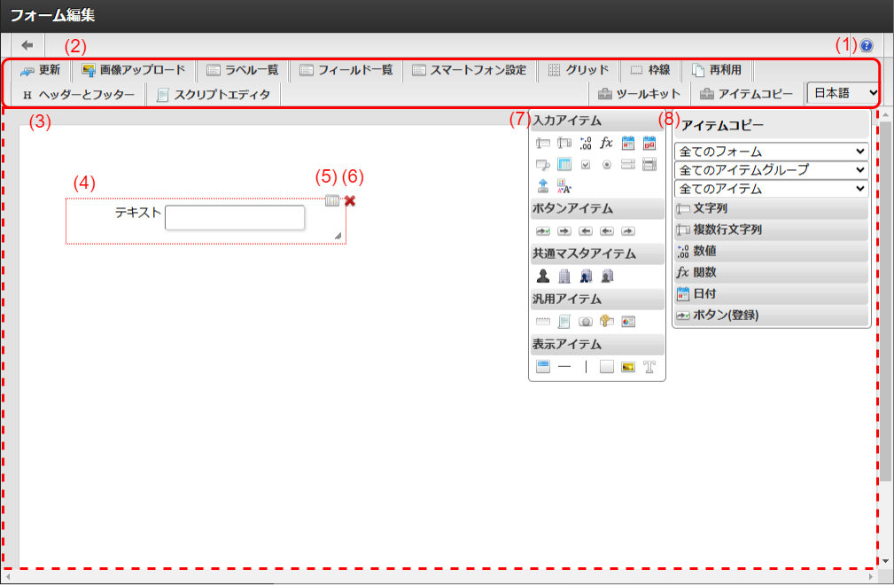Select the checkbox input item icon
This screenshot has height=585, width=894.
(585, 164)
